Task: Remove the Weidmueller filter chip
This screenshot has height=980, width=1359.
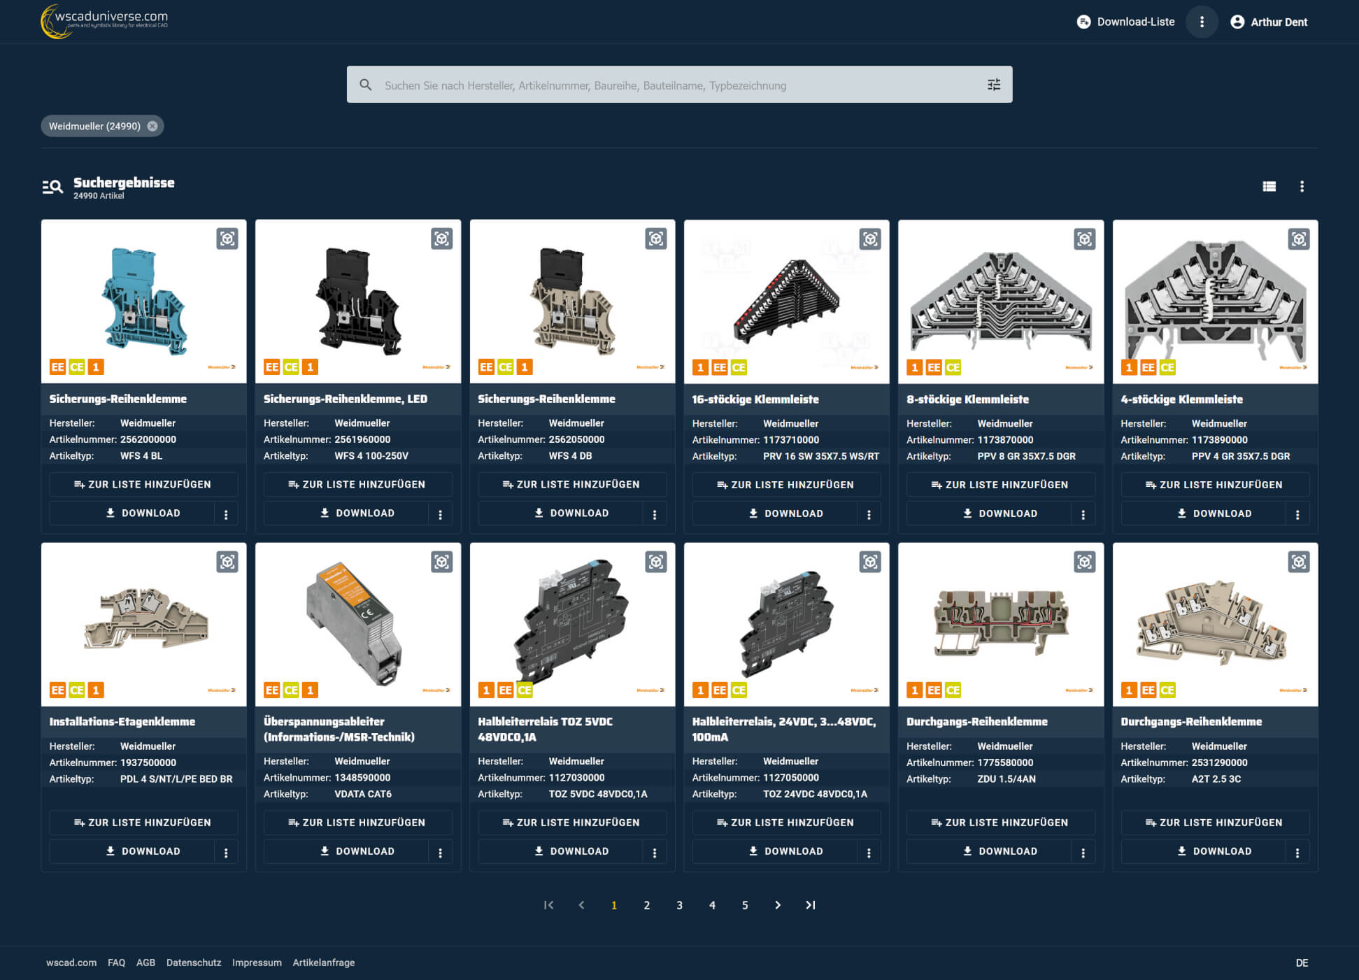Action: (152, 126)
